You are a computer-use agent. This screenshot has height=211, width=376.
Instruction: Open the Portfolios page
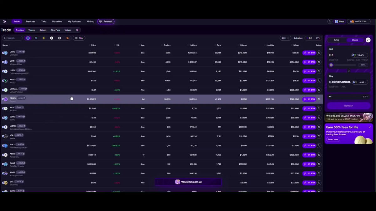[57, 22]
